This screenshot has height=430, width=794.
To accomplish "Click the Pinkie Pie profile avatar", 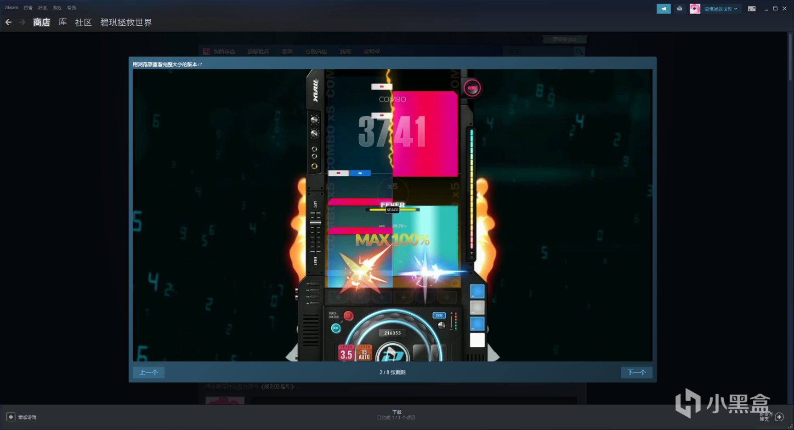I will point(695,9).
